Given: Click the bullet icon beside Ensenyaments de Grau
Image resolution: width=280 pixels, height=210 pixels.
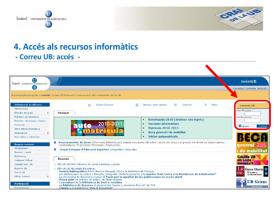Looking at the screenshot, I should point(55,142).
